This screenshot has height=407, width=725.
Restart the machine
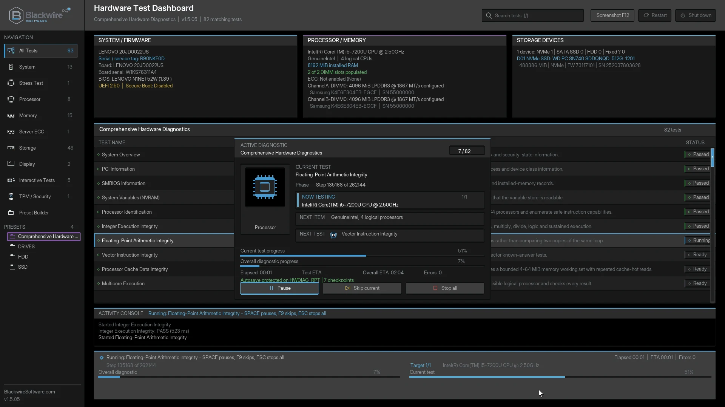[x=655, y=15]
